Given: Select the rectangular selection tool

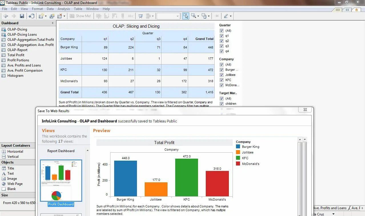Looking at the screenshot, I should pos(186,16).
